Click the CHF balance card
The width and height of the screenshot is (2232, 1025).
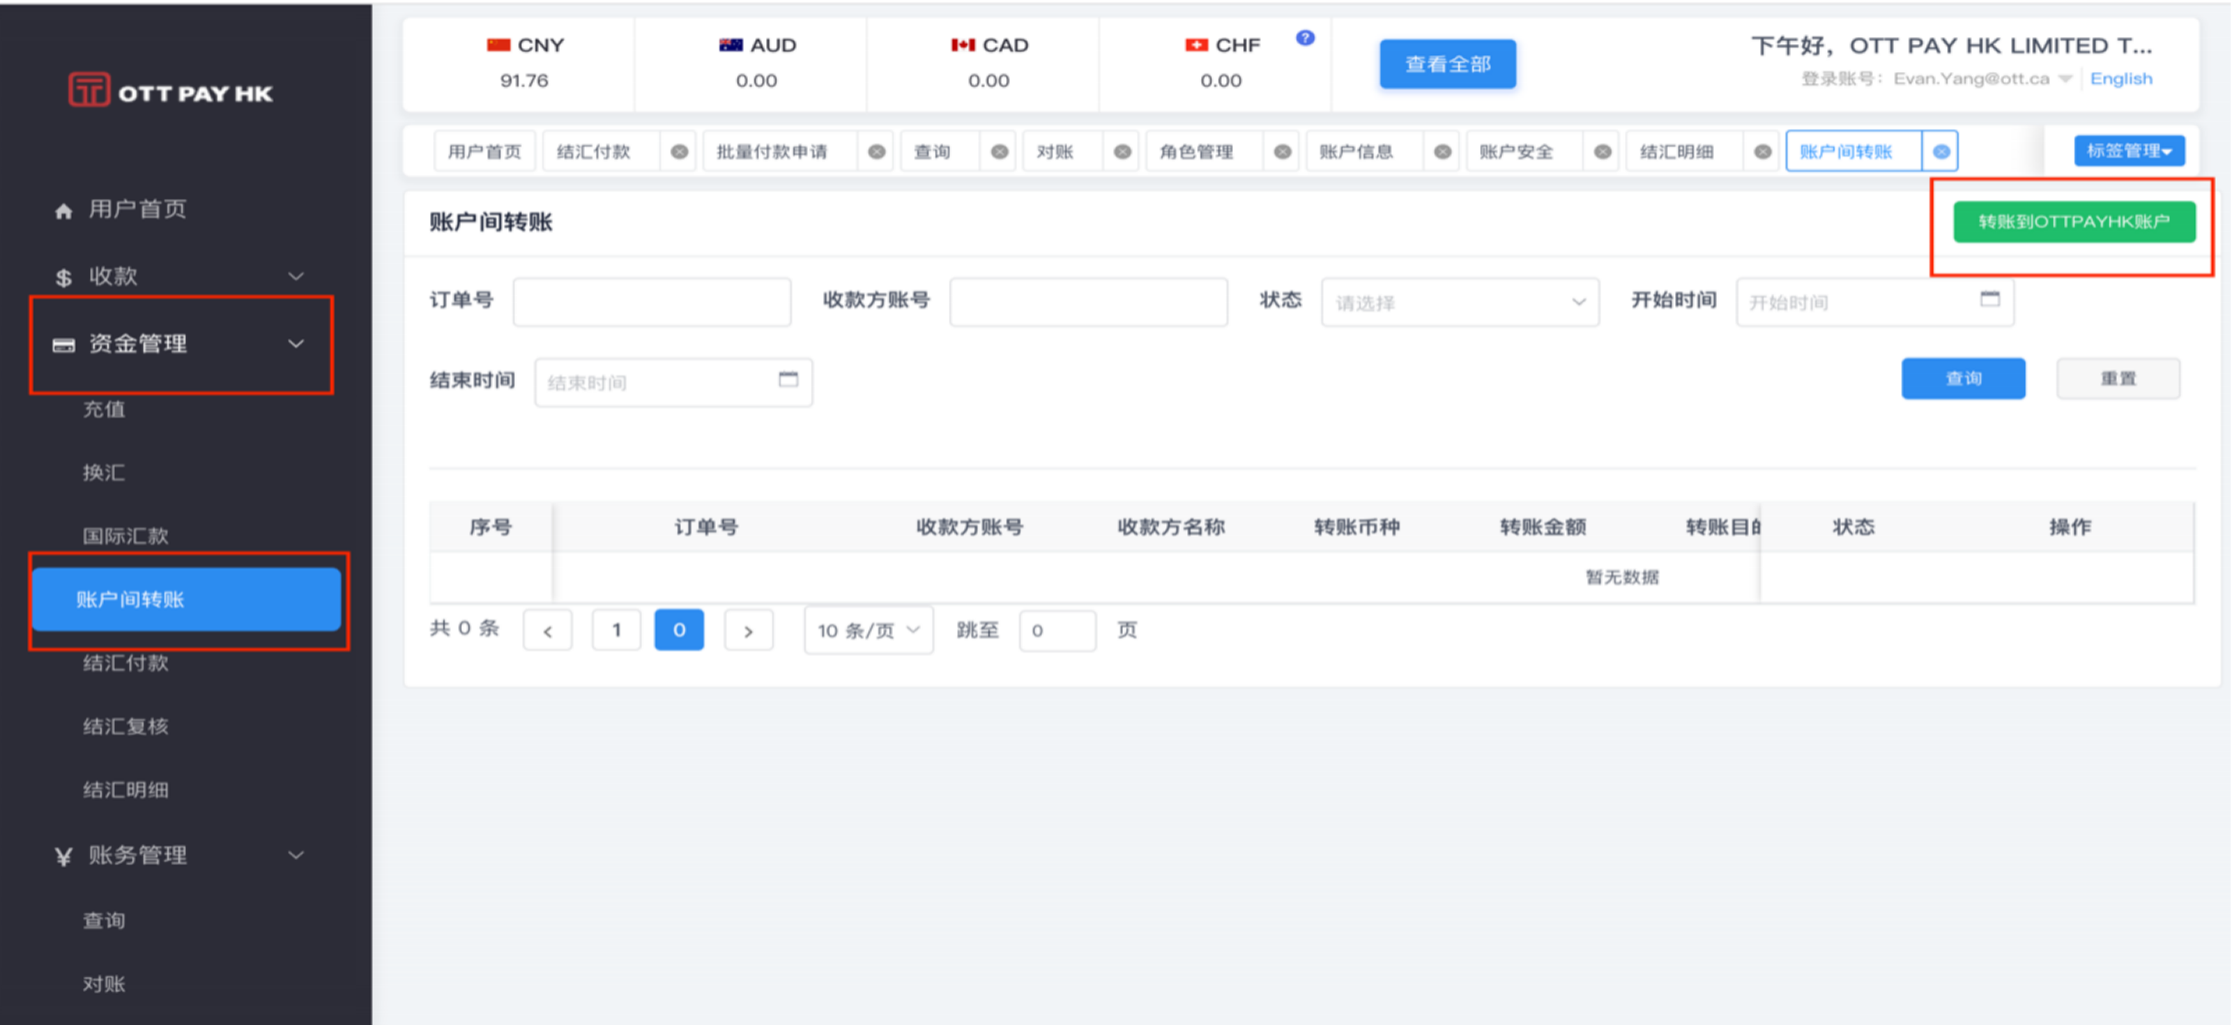click(x=1216, y=64)
